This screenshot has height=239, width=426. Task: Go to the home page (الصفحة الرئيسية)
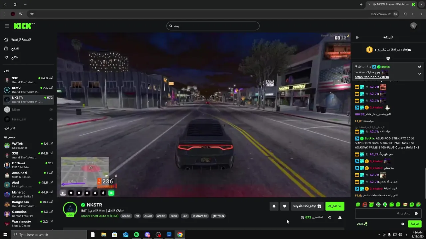18,40
